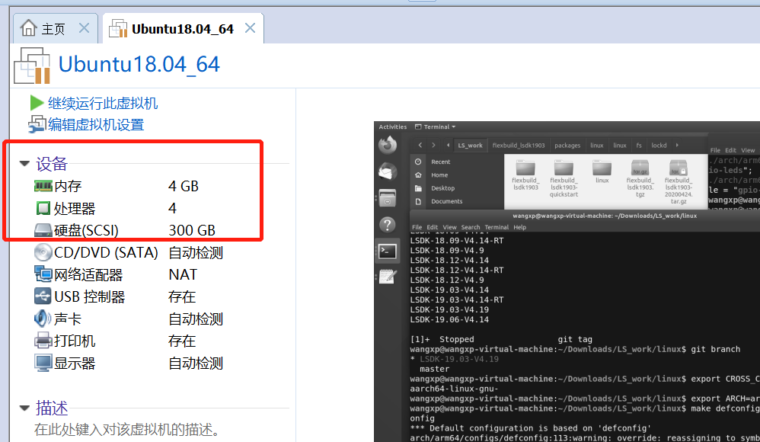
Task: Click the back arrow in the file manager
Action: 420,145
